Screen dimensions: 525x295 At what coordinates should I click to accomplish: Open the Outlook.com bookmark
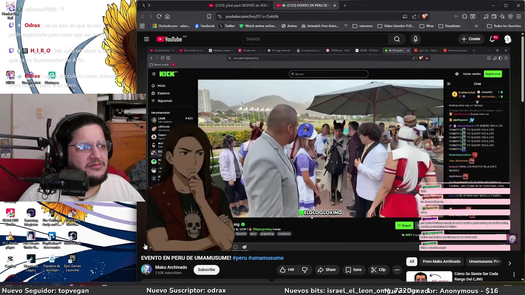[x=171, y=26]
